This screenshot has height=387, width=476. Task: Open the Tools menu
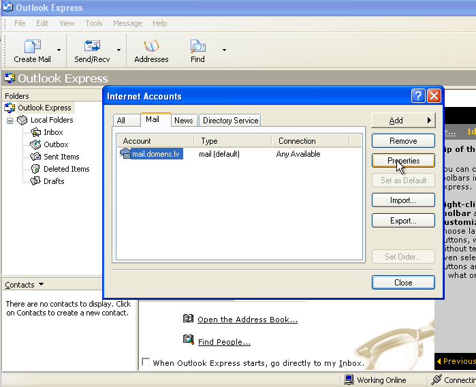[x=94, y=23]
